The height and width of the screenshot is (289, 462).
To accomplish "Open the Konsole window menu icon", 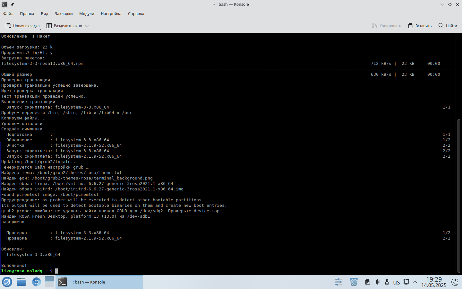I will click(x=4, y=4).
